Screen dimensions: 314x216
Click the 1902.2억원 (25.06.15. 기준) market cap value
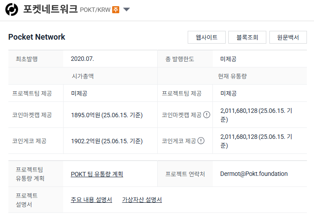[x=107, y=141]
